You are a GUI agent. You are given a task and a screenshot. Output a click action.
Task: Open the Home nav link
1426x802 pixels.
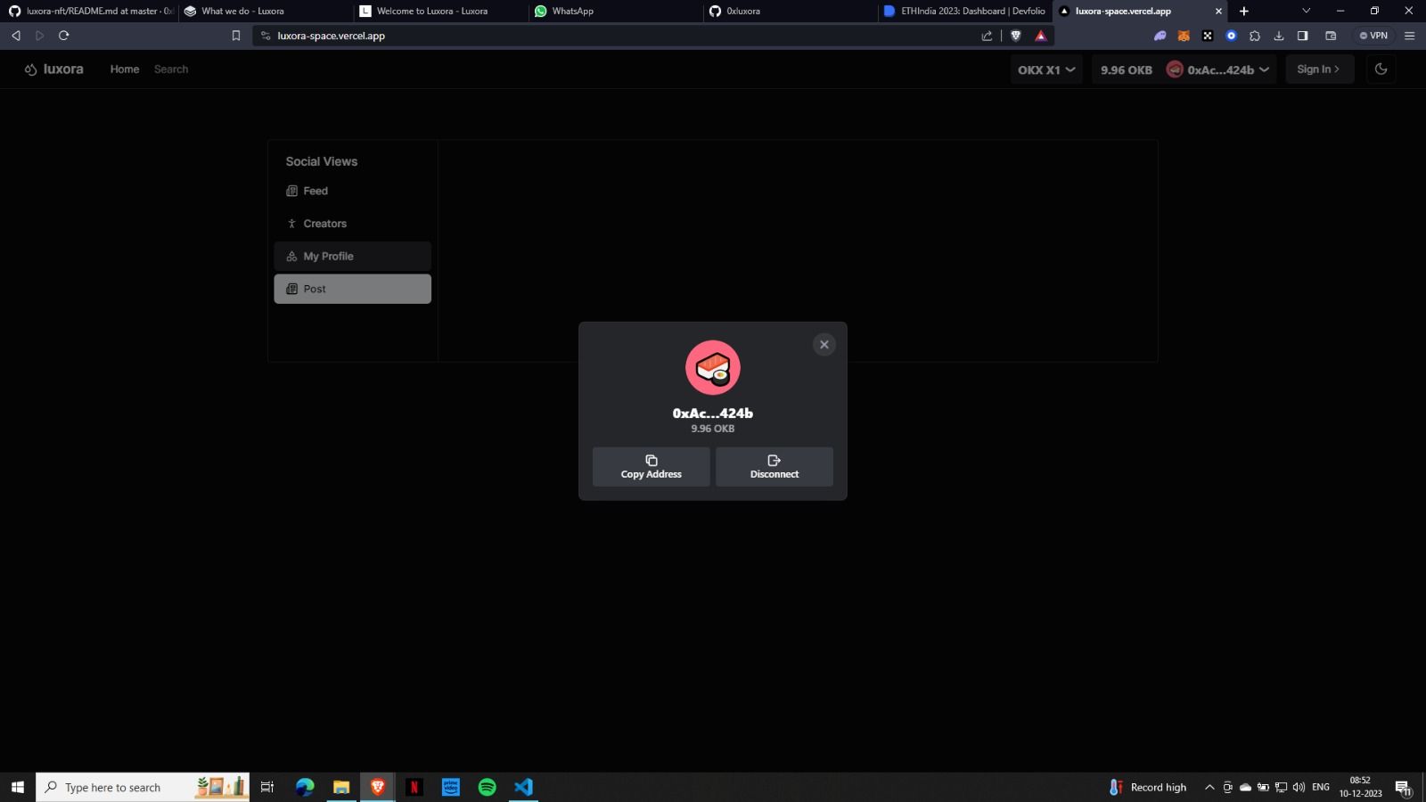pyautogui.click(x=125, y=70)
